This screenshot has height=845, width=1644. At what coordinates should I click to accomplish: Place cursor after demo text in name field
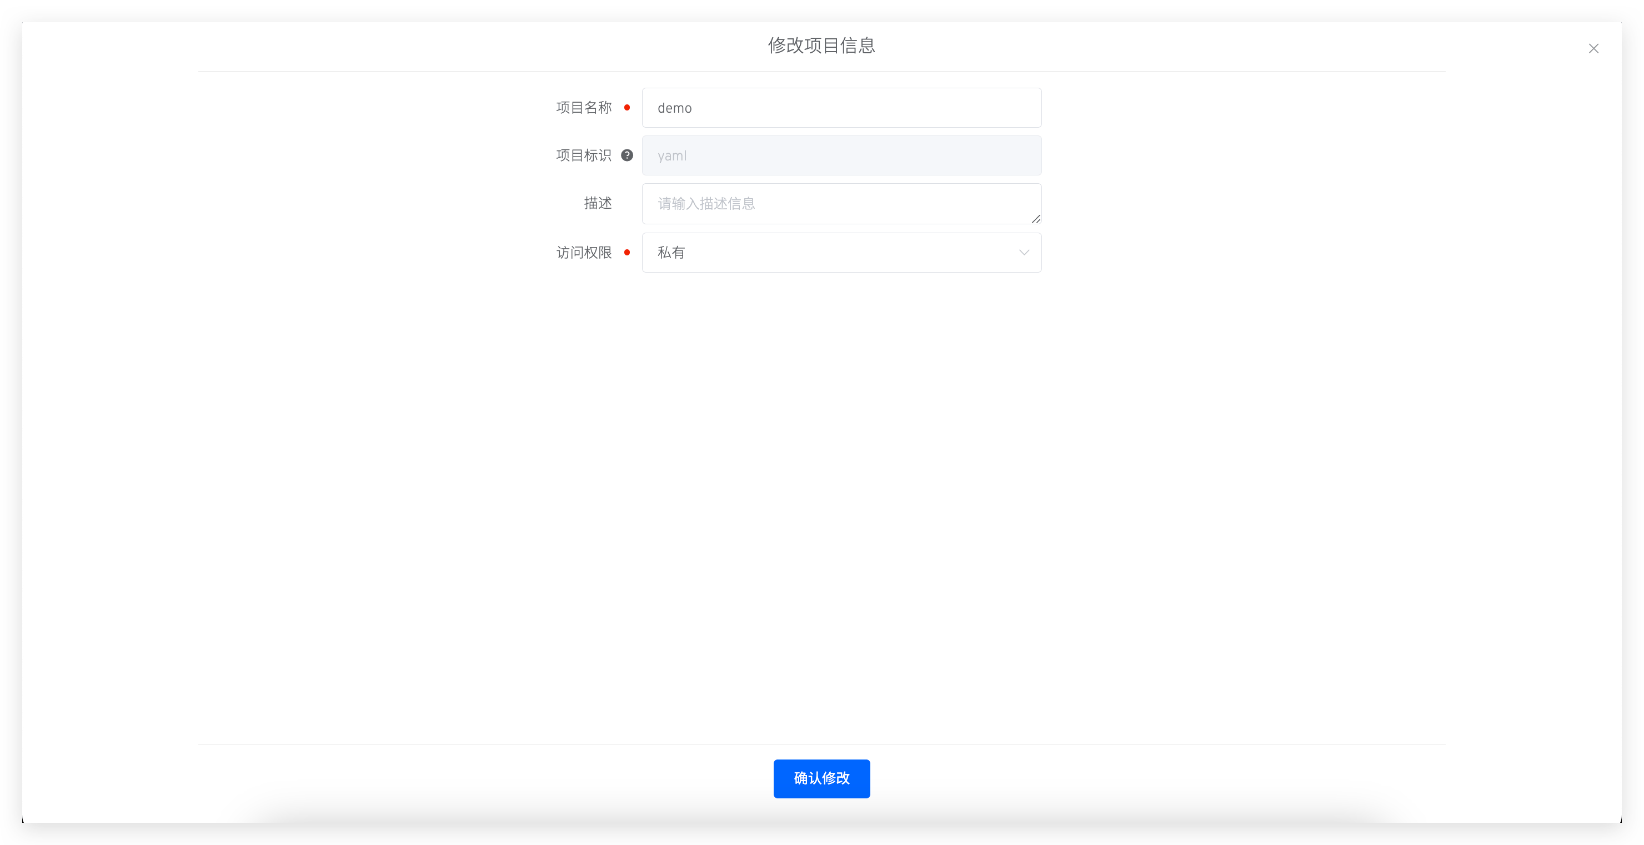click(x=694, y=108)
